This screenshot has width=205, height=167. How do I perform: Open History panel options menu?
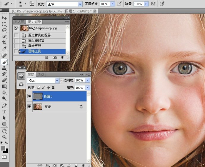[x=67, y=22]
